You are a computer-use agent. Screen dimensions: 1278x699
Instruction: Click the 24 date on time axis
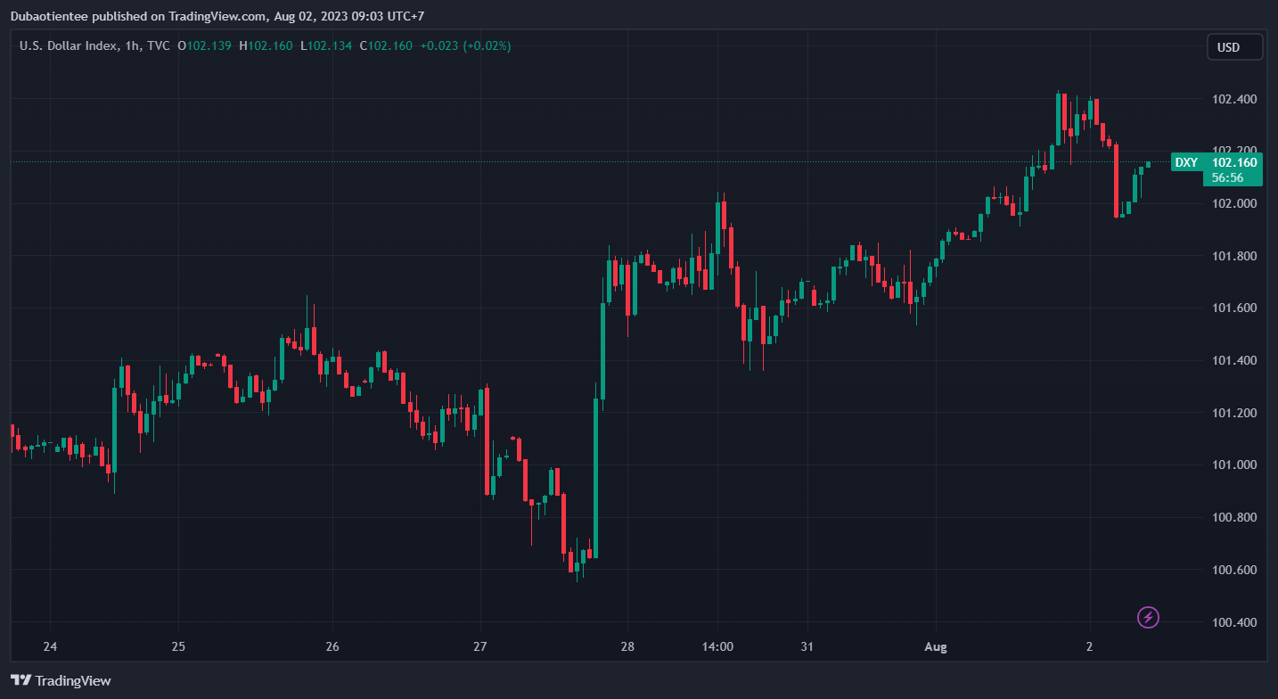point(50,646)
